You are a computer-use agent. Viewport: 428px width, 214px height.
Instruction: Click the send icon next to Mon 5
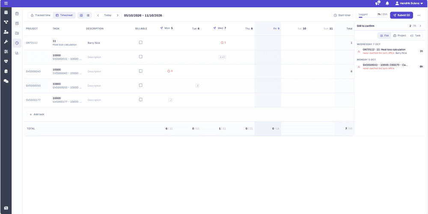[161, 28]
